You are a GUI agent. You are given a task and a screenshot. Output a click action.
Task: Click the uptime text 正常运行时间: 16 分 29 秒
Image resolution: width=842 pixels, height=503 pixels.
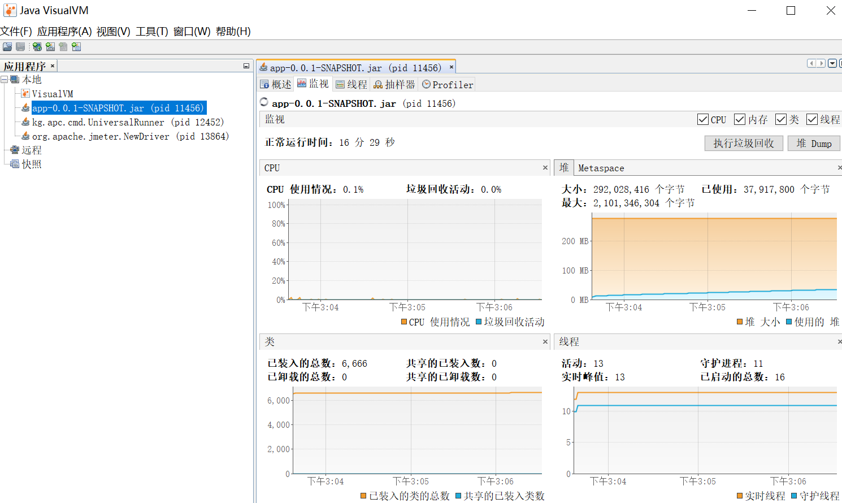pos(330,142)
